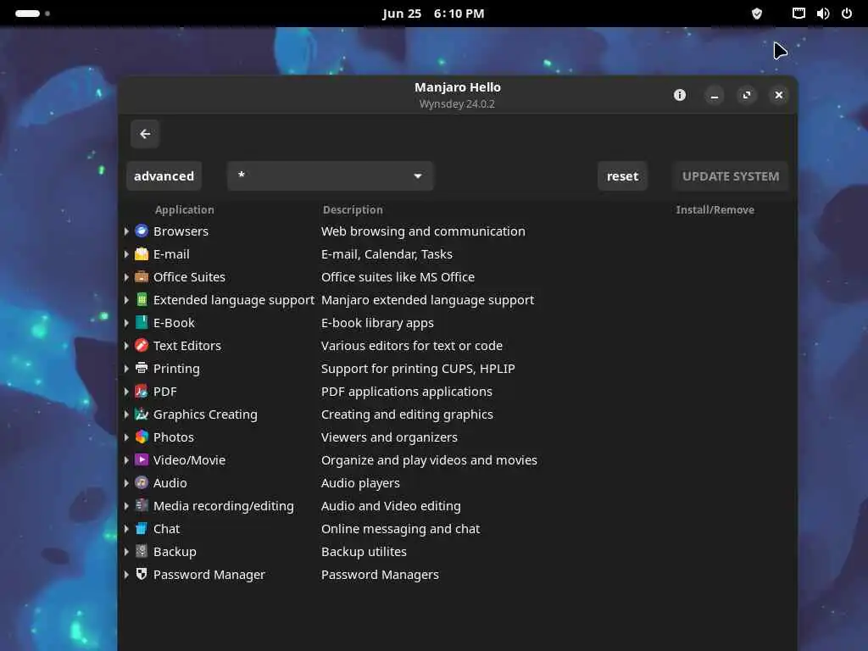Expand the Text Editors tree row
Image resolution: width=868 pixels, height=651 pixels.
coord(126,346)
